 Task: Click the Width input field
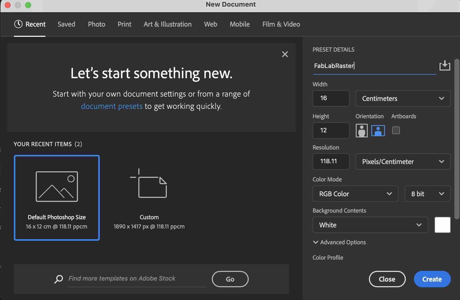[331, 98]
